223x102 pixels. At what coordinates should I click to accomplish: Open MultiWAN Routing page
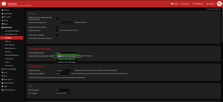12,55
